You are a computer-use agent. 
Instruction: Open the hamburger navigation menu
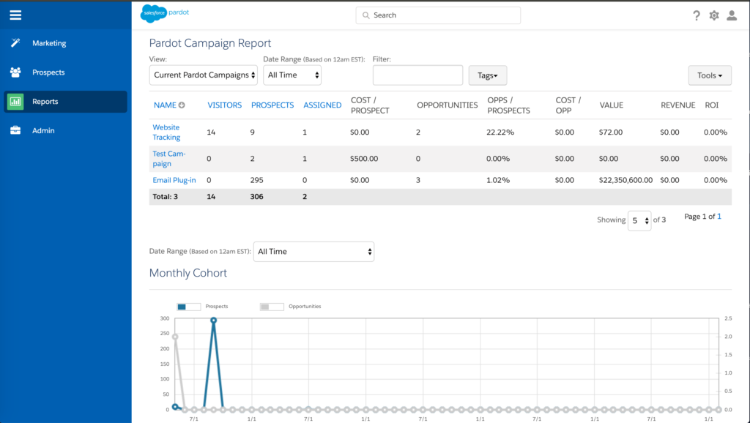(x=15, y=15)
